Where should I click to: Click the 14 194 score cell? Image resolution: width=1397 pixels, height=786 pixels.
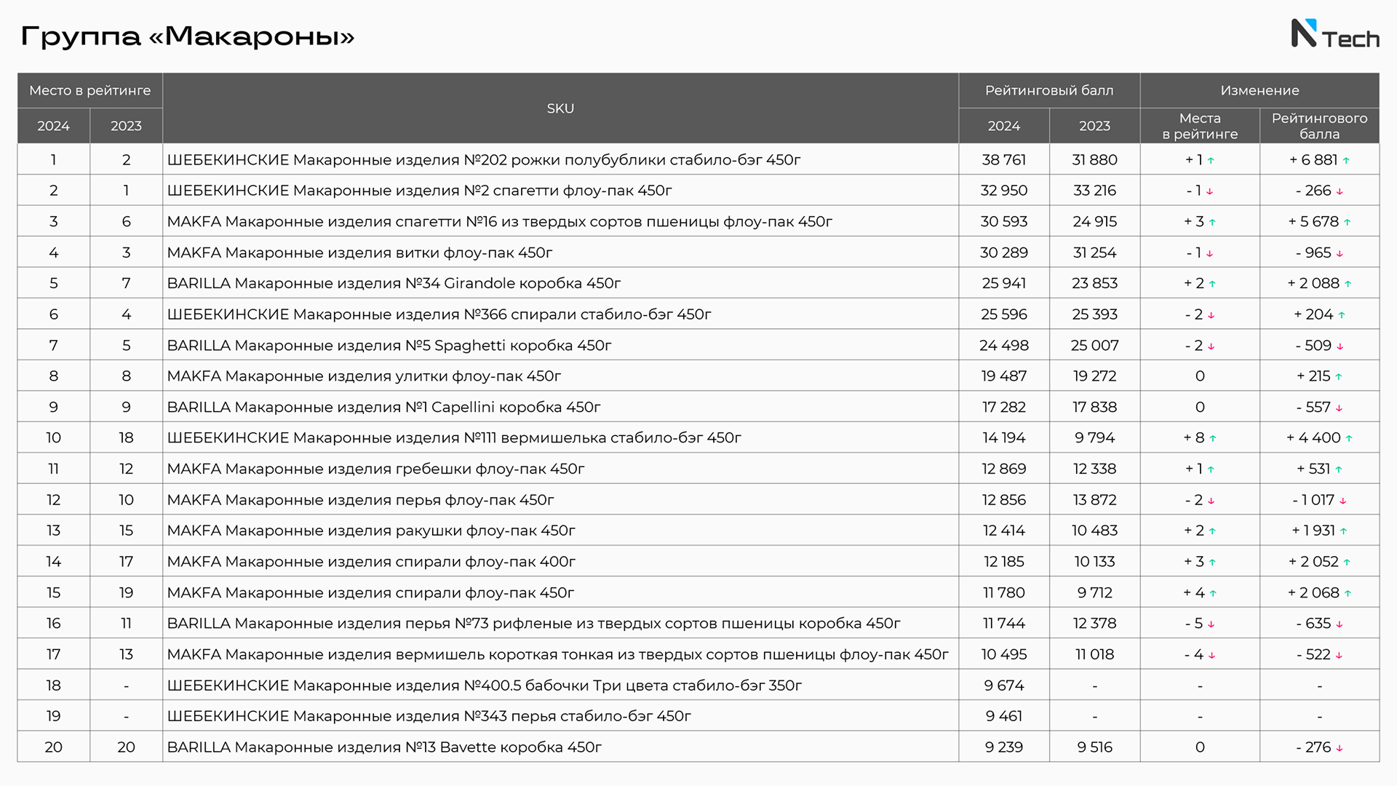pos(1004,437)
